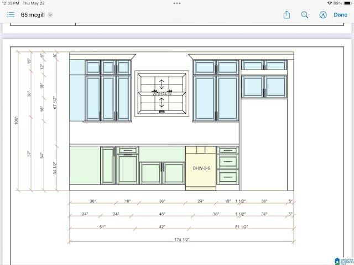Image resolution: width=354 pixels, height=265 pixels.
Task: Activate the Markup pen icon
Action: click(323, 15)
